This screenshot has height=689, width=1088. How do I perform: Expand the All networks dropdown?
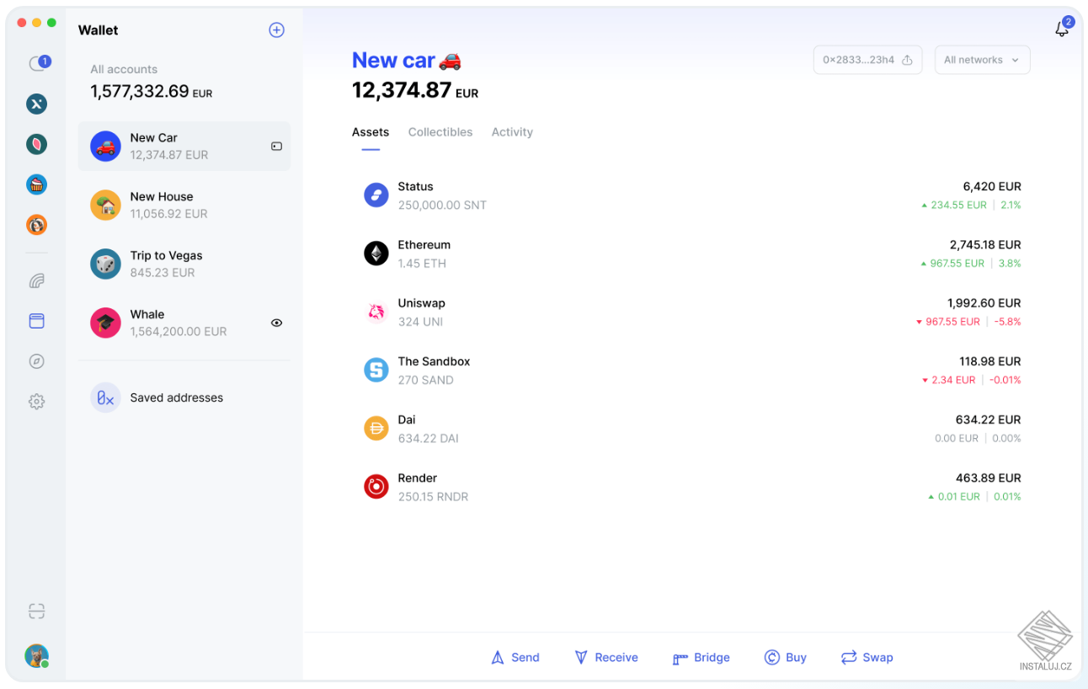pos(982,60)
